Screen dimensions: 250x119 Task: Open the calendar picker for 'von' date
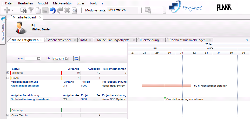pyautogui.click(x=39, y=58)
